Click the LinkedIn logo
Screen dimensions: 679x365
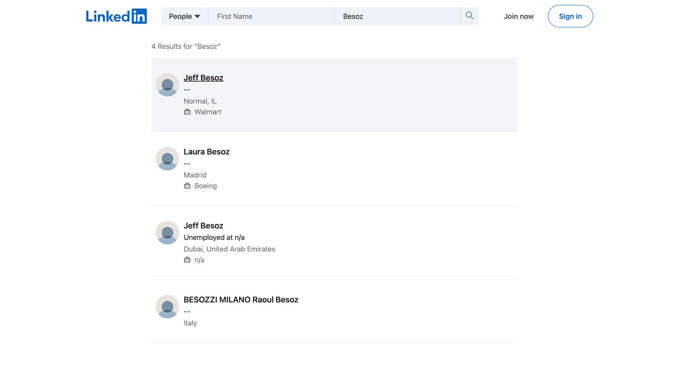click(x=116, y=16)
